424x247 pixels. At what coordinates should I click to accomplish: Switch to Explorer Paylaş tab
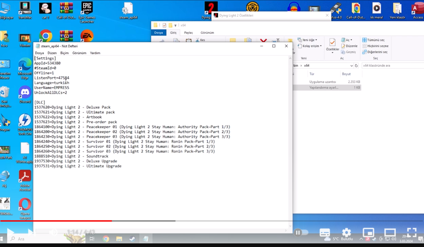pyautogui.click(x=188, y=33)
